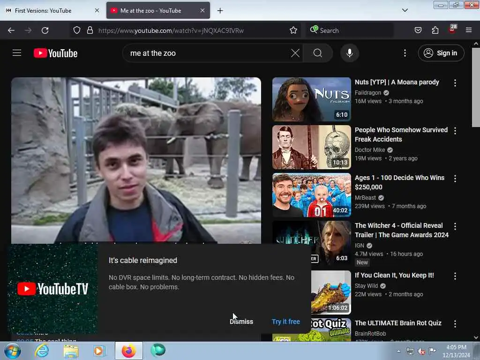Click the MrBeast Ages 1-100 thumbnail
Screen dimensions: 480x360
[311, 195]
